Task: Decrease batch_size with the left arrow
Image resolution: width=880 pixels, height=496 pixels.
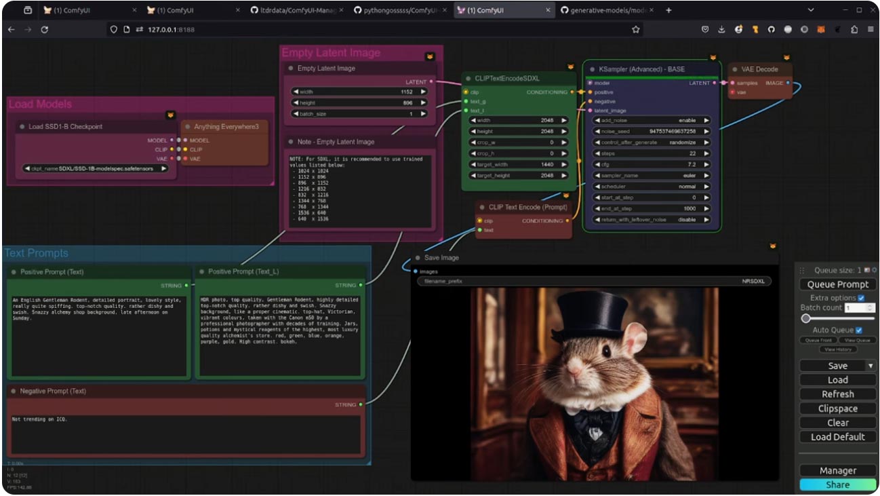Action: (296, 114)
